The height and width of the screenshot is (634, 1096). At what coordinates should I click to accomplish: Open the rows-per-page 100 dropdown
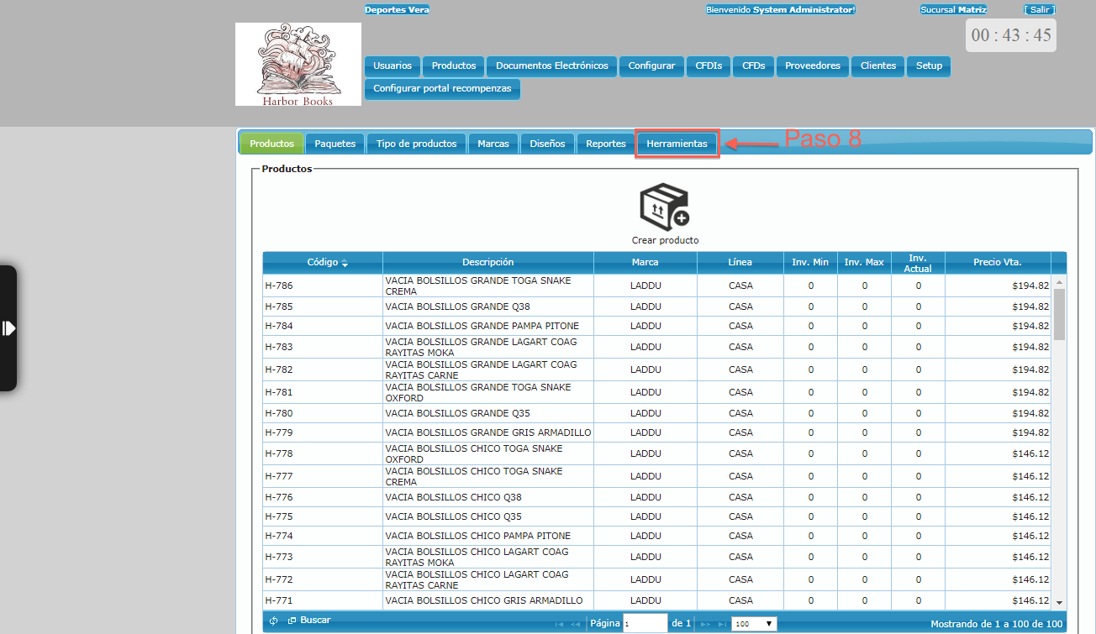pyautogui.click(x=754, y=624)
